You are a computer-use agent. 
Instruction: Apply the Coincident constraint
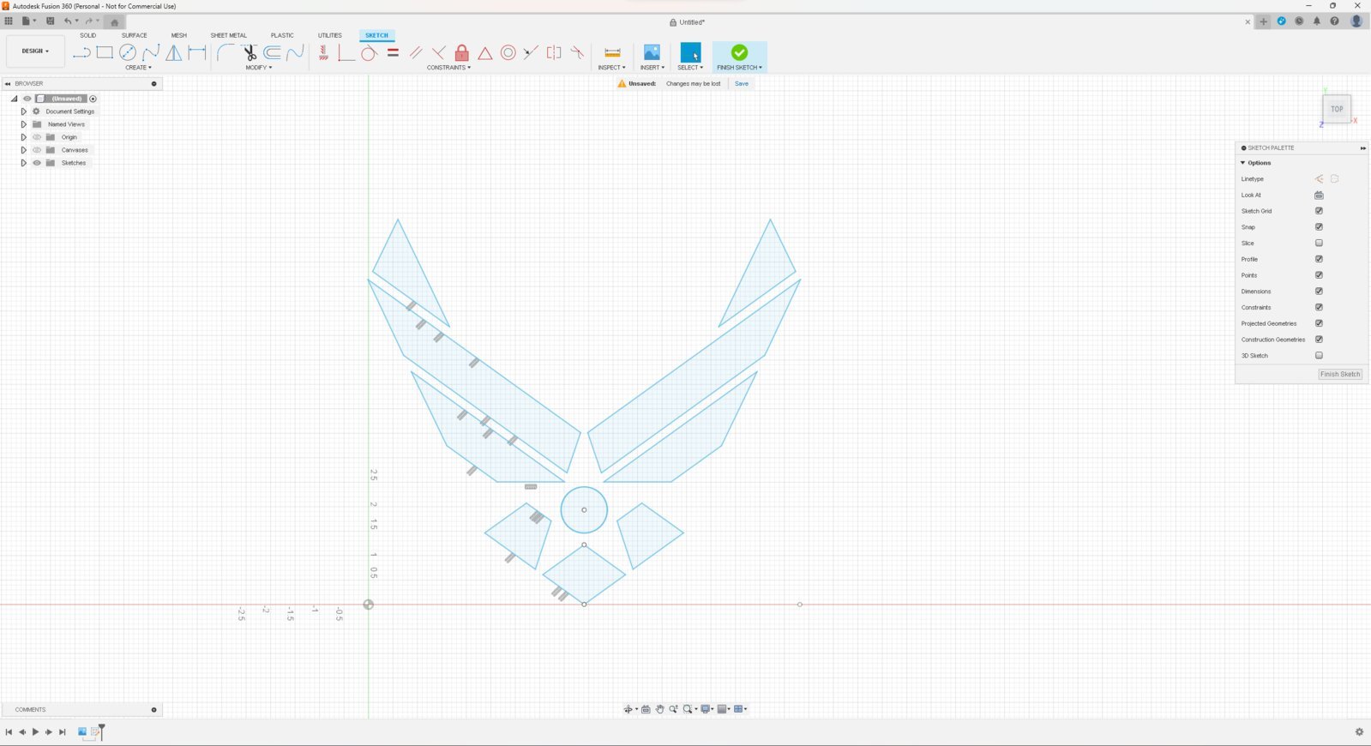(346, 53)
